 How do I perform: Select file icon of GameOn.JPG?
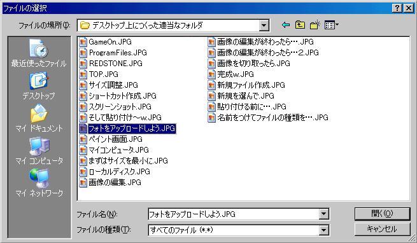click(x=83, y=42)
